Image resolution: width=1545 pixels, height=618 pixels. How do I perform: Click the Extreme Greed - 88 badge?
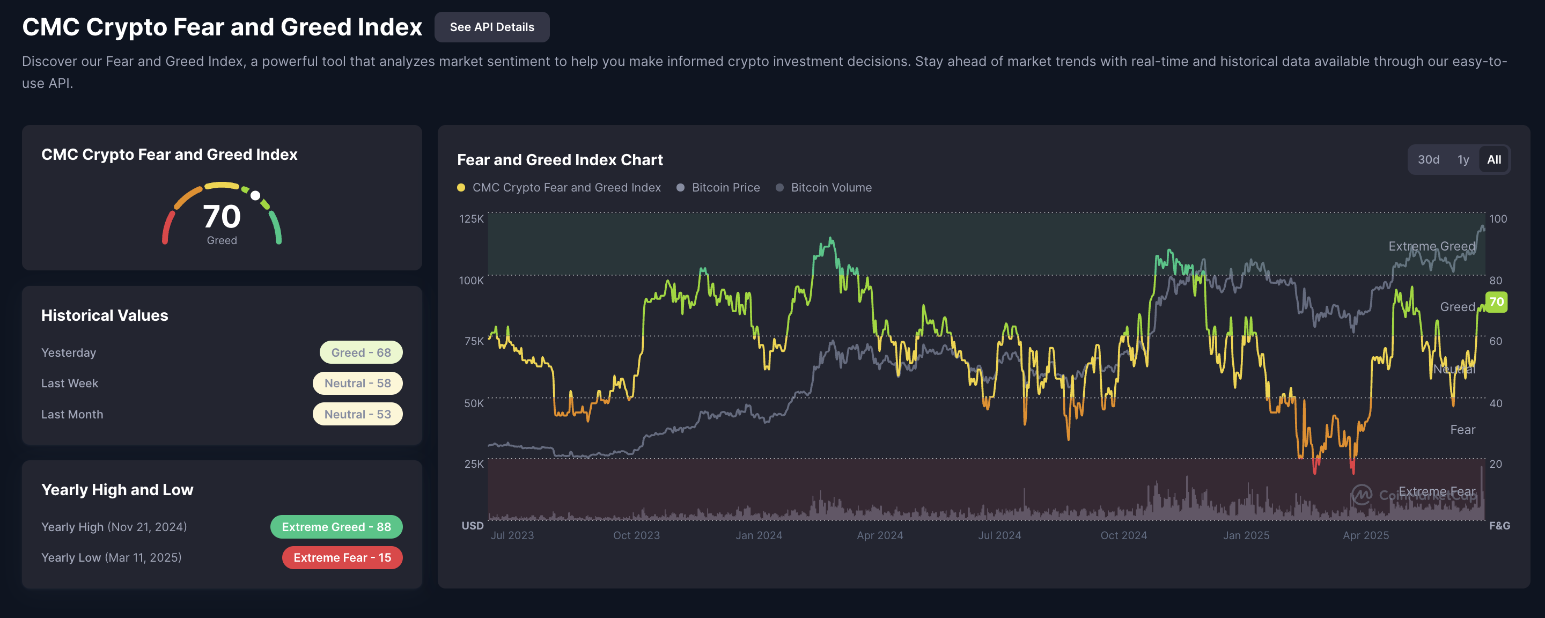336,527
